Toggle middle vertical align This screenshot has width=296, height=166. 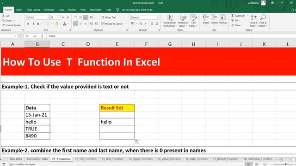(x=80, y=18)
